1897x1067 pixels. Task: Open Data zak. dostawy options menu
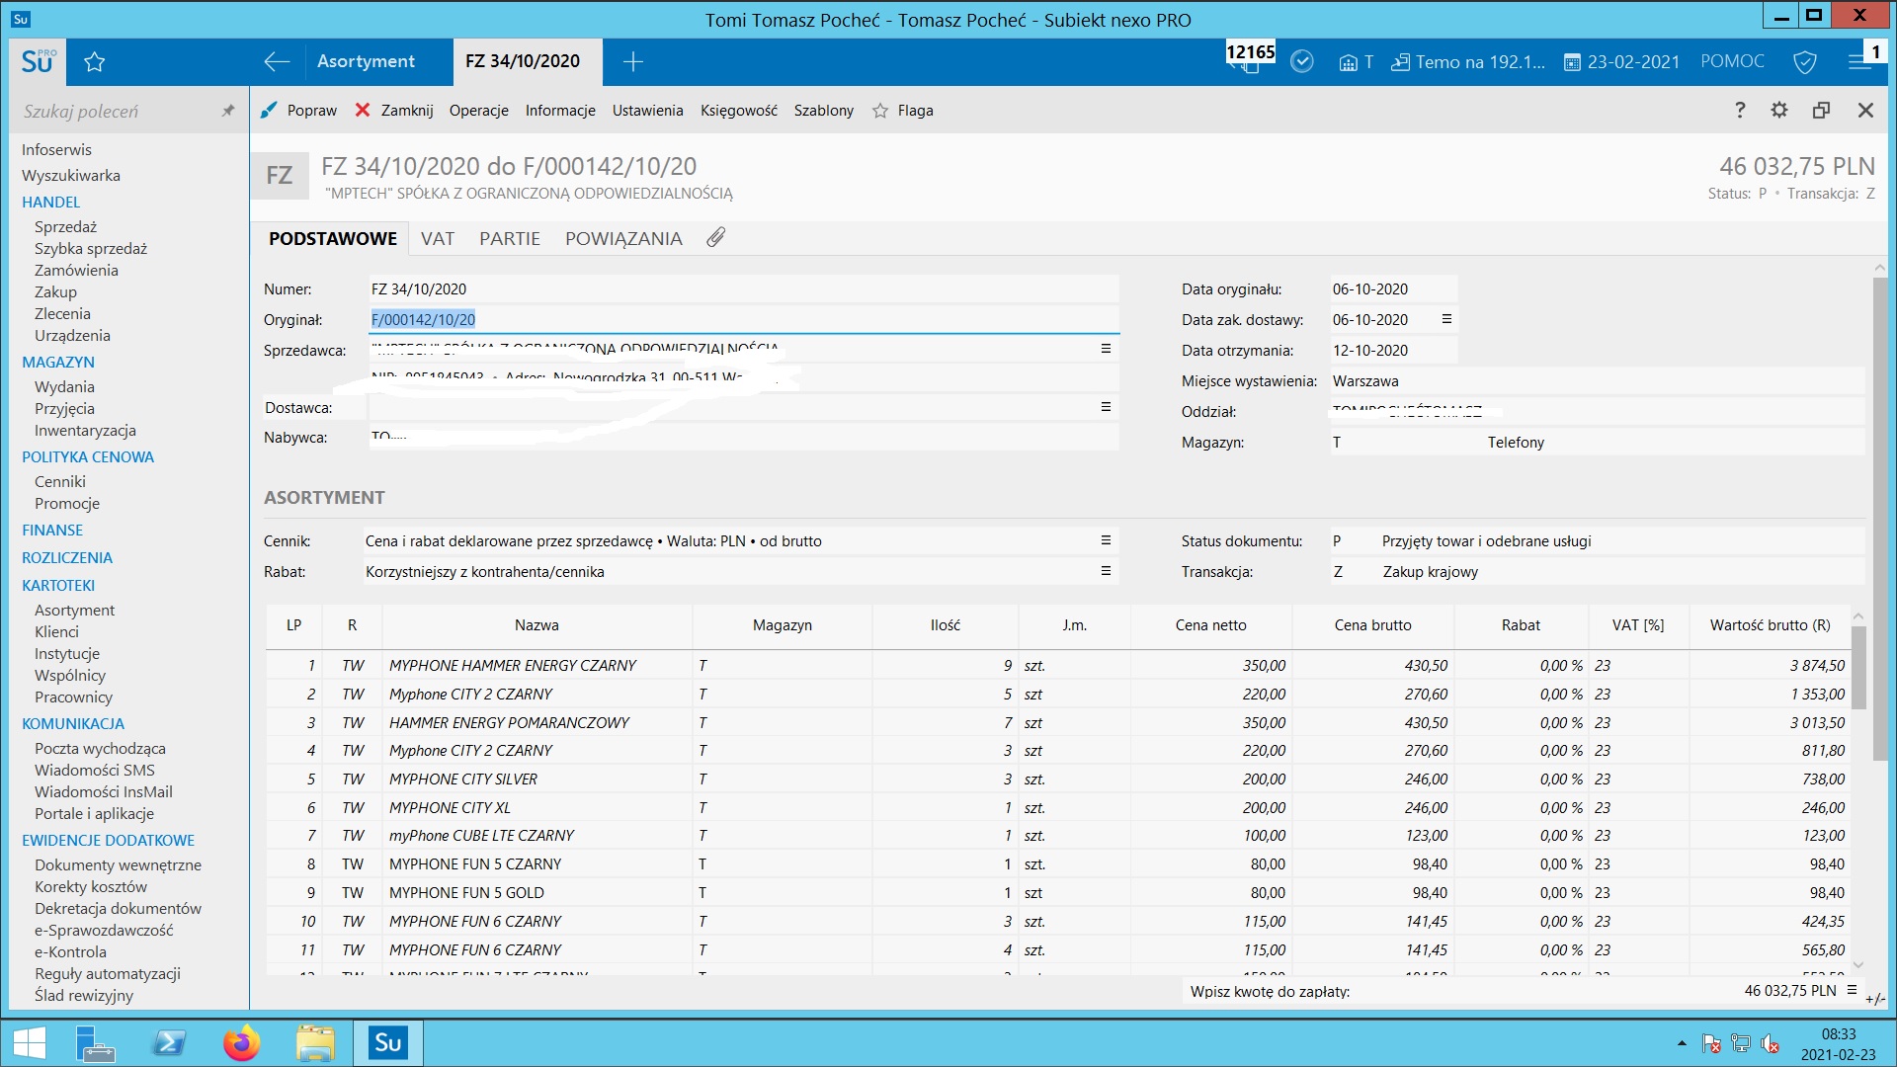click(x=1446, y=319)
